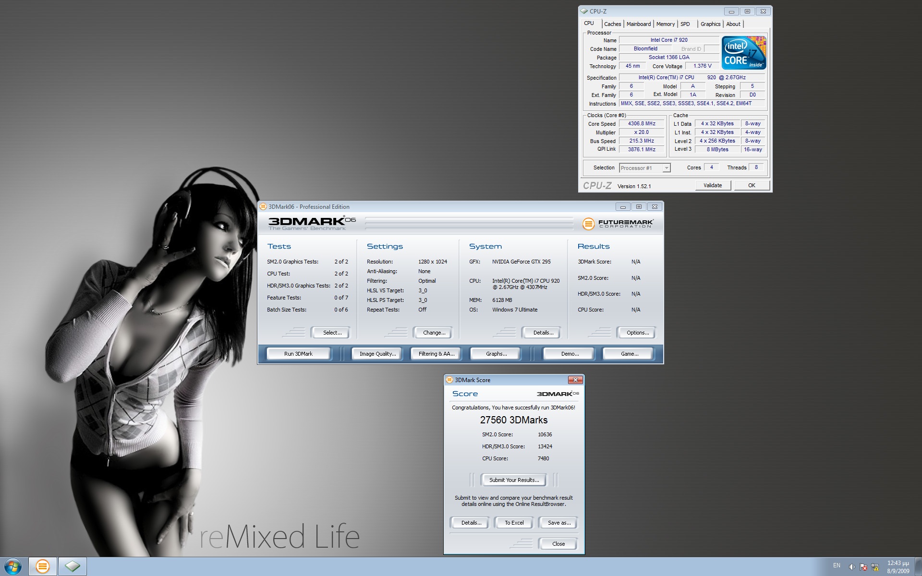The image size is (922, 576).
Task: Click the Demo... button
Action: tap(570, 354)
